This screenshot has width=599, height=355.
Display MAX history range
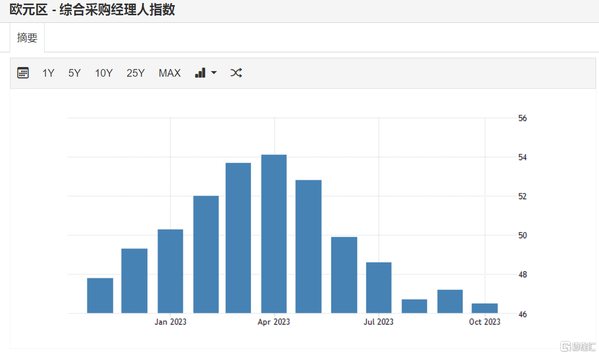coord(170,73)
